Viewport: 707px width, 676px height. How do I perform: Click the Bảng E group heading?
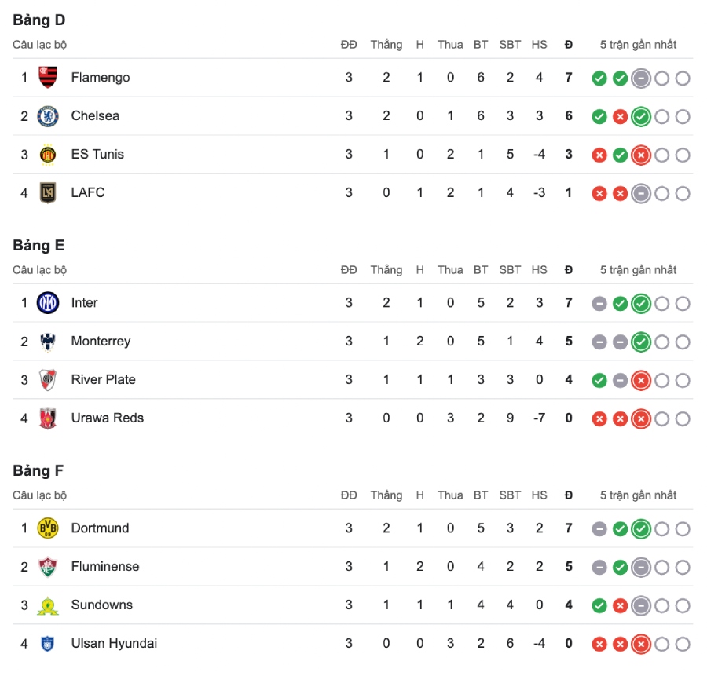click(x=38, y=245)
